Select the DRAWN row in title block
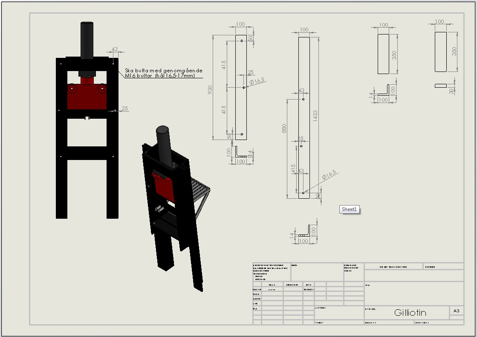Viewport: 477px width, 337px height. [309, 289]
